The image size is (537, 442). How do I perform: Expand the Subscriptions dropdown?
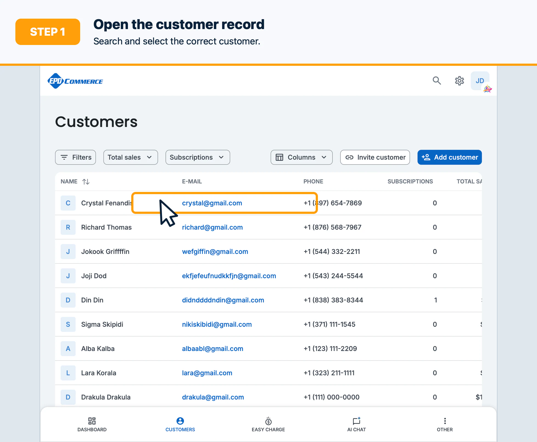pos(198,157)
